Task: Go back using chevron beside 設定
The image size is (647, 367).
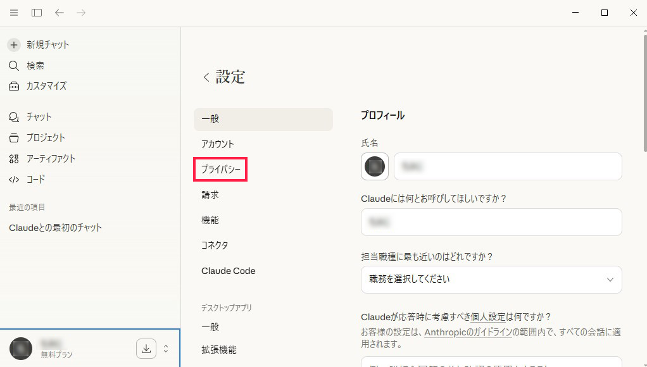Action: pos(206,77)
